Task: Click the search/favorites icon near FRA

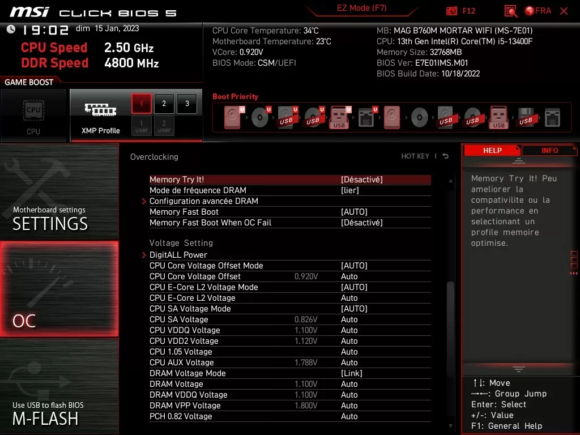Action: coord(509,11)
